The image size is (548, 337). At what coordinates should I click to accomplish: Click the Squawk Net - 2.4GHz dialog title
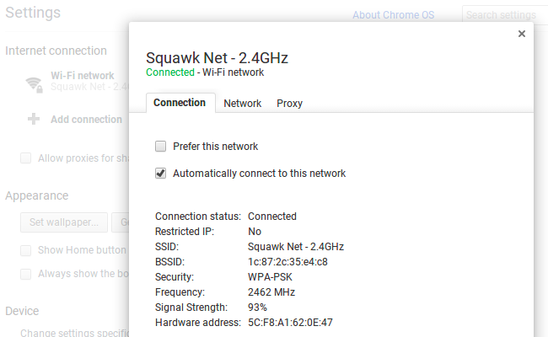(x=218, y=57)
